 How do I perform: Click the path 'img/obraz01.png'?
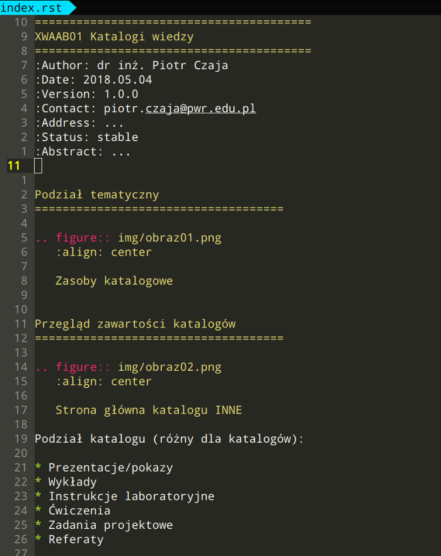(170, 238)
